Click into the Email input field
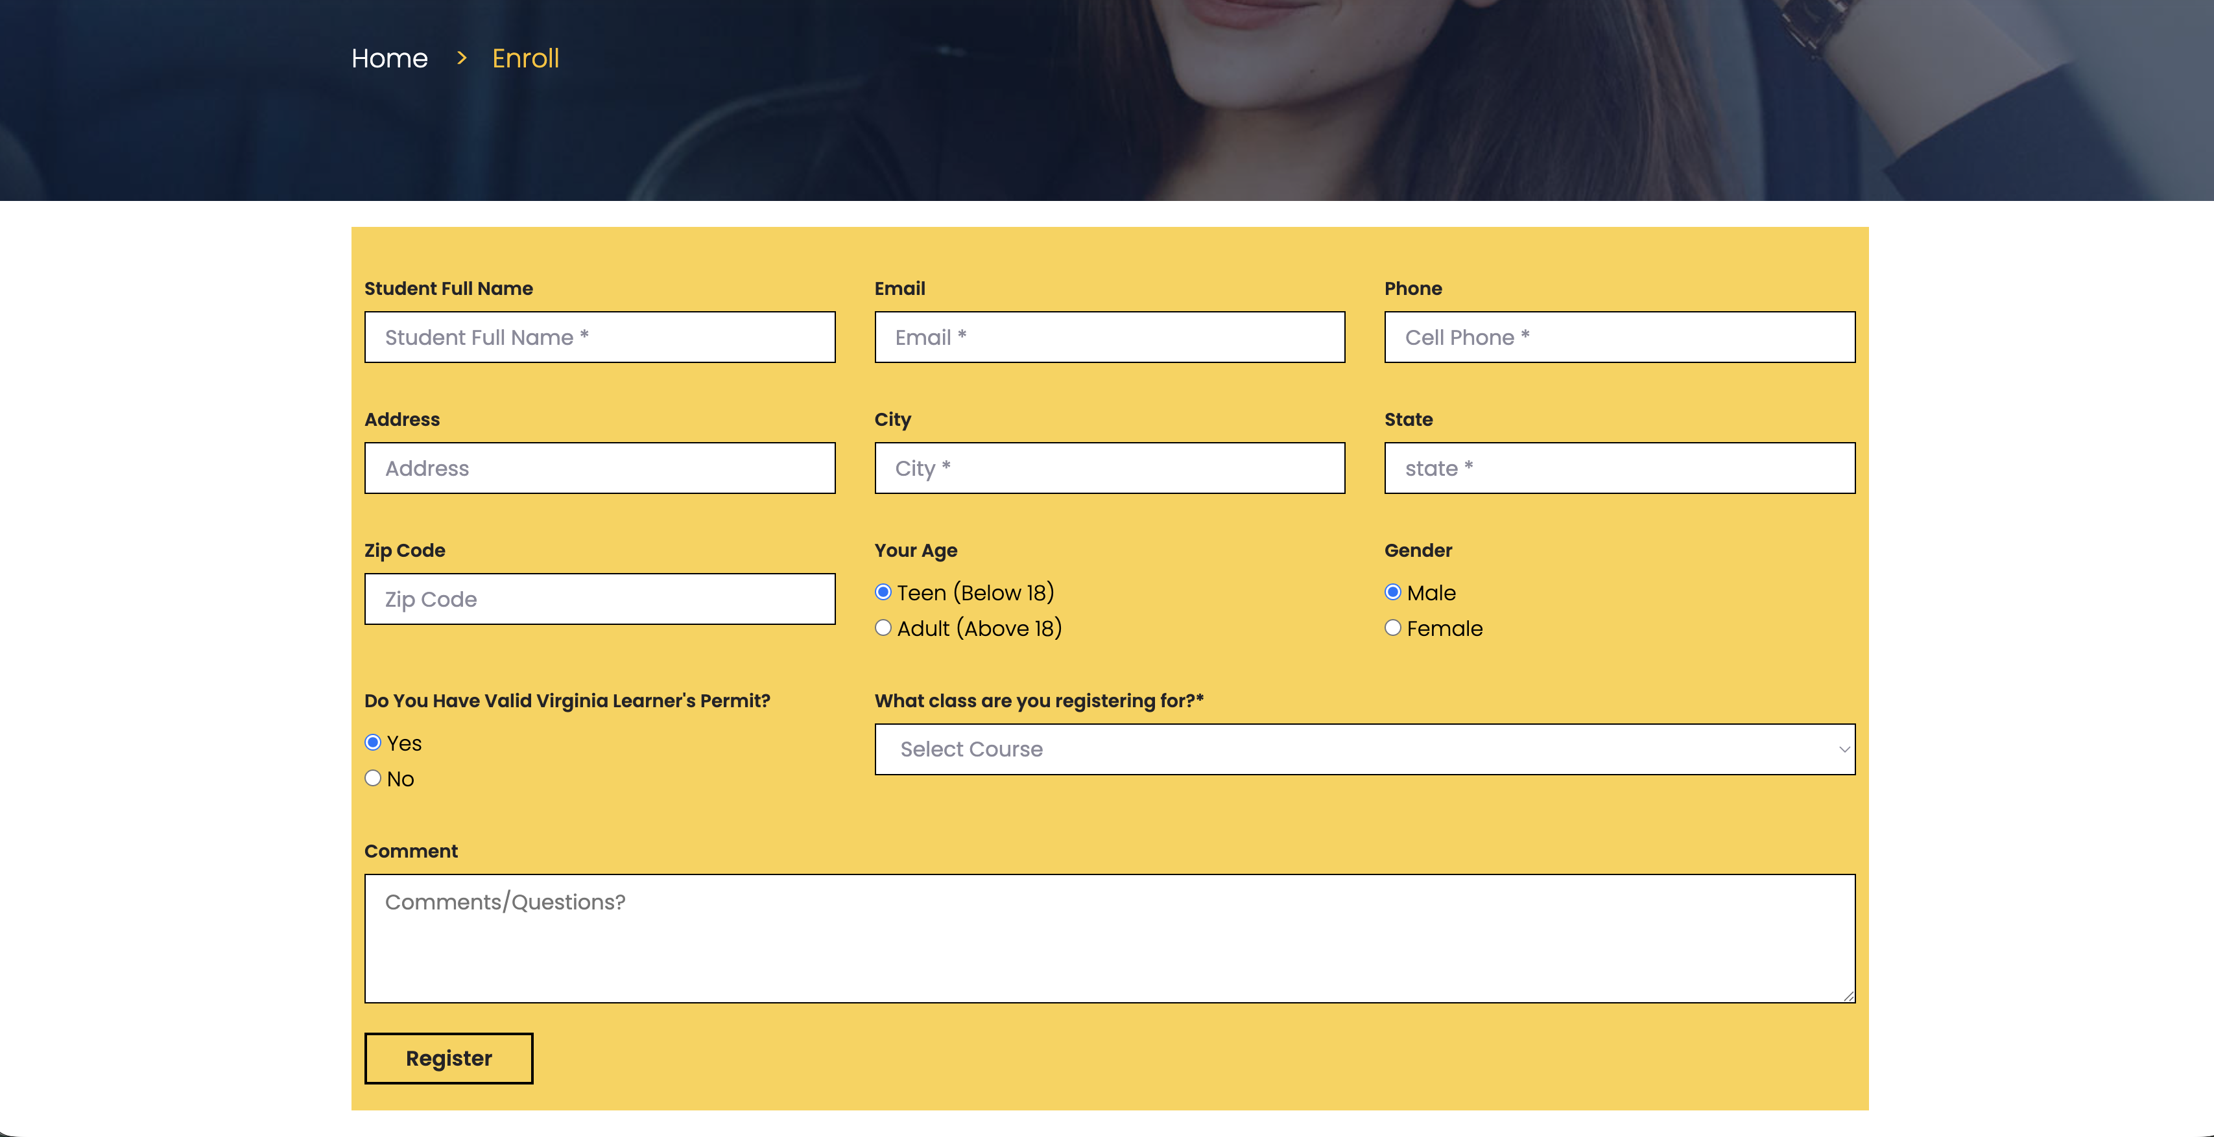 pos(1110,337)
